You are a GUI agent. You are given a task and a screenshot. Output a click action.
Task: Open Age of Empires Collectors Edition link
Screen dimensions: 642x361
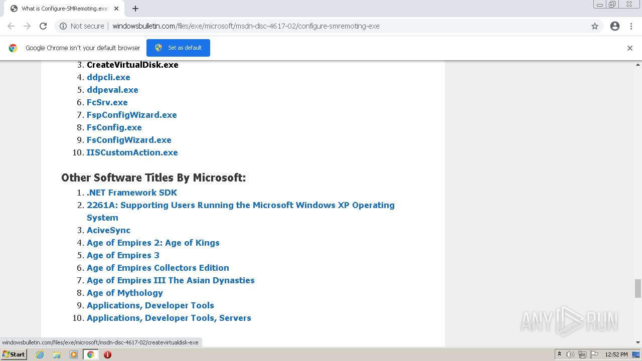click(x=158, y=268)
